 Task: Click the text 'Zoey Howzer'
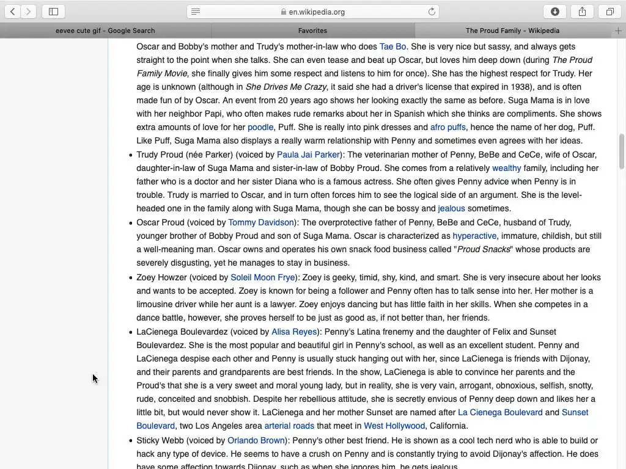[x=161, y=278]
